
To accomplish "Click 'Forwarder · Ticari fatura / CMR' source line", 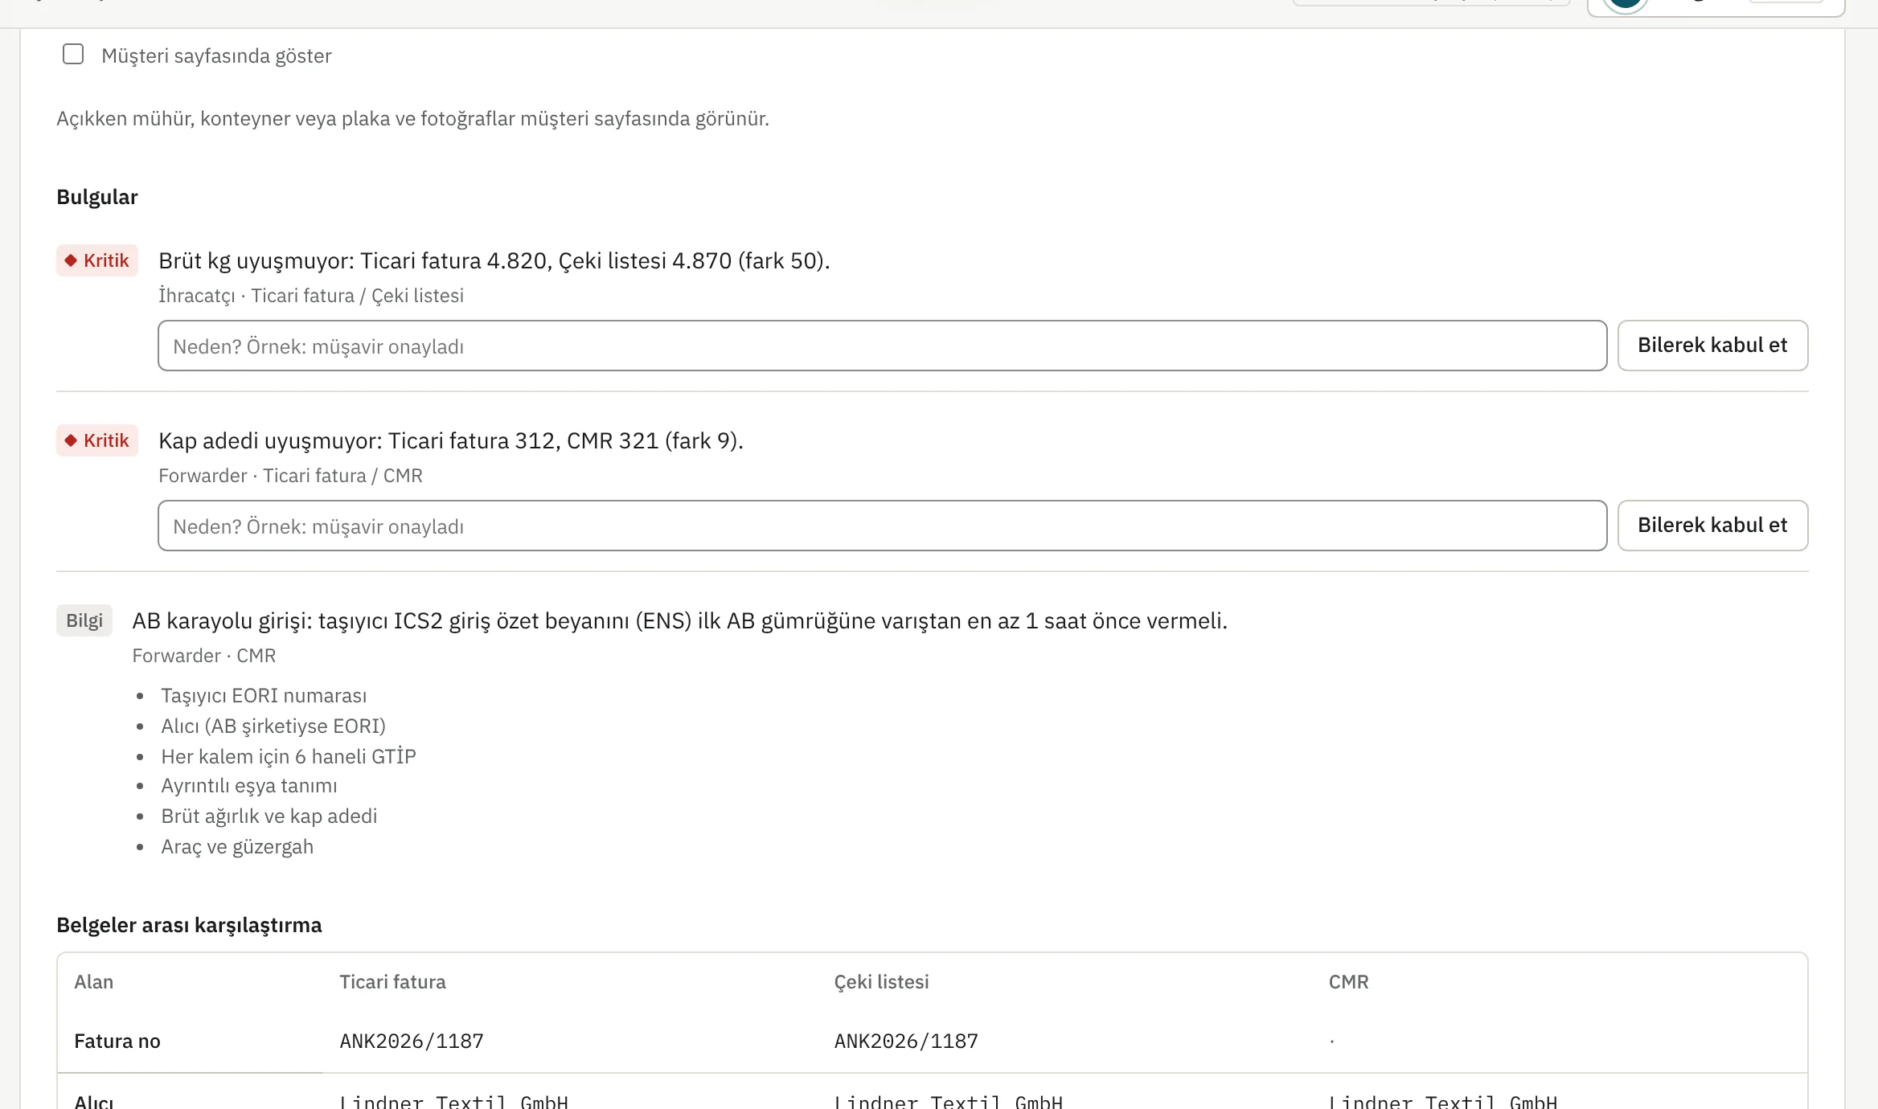I will [290, 476].
